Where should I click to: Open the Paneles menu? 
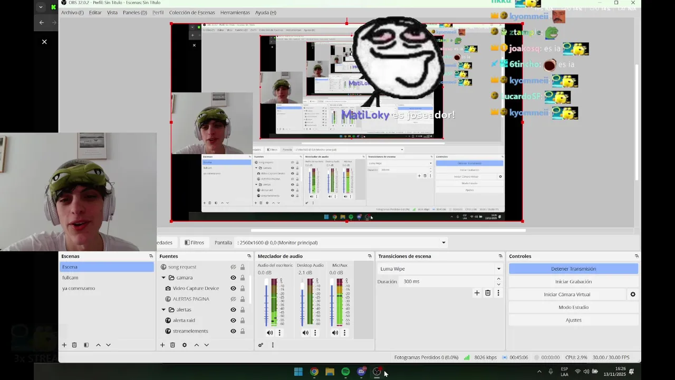pos(135,13)
